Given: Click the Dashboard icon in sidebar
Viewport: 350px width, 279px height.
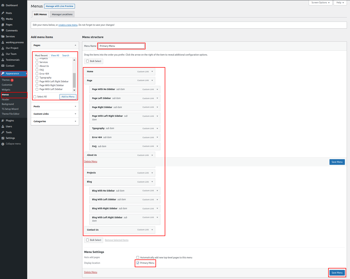Looking at the screenshot, I should (3, 5).
